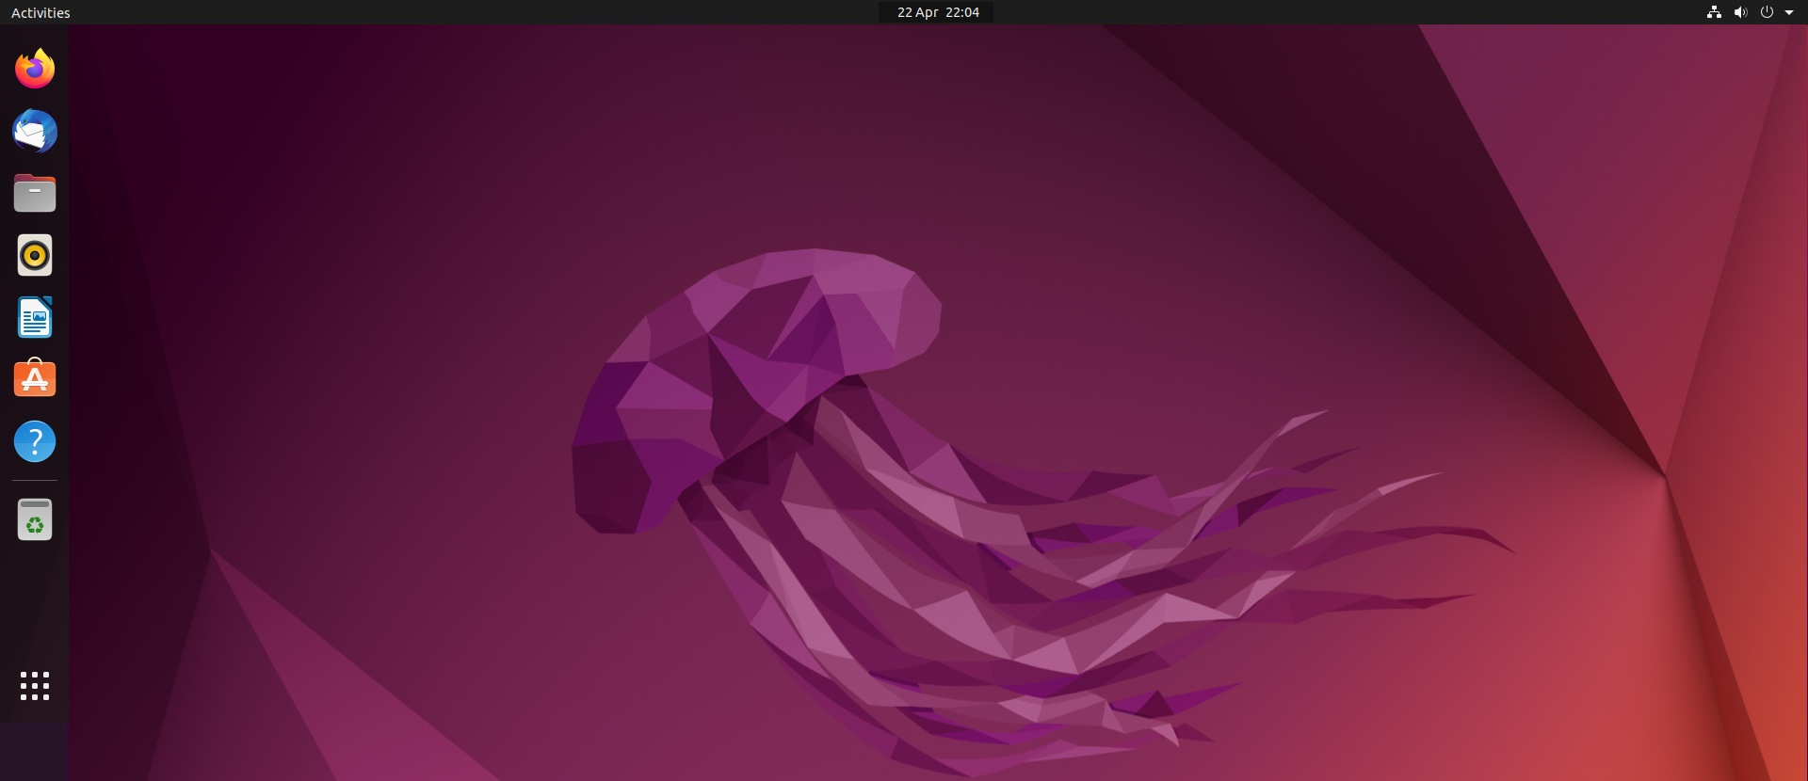The width and height of the screenshot is (1808, 781).
Task: Click the dark square below Show Applications
Action: click(x=34, y=751)
